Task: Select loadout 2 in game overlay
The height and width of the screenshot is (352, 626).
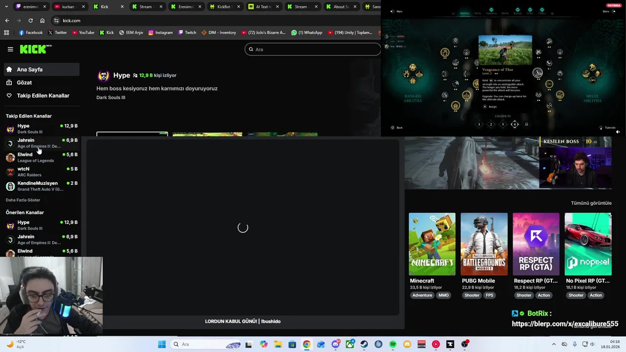Action: pos(491,124)
